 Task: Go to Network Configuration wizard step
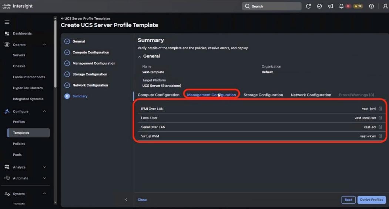click(x=90, y=85)
